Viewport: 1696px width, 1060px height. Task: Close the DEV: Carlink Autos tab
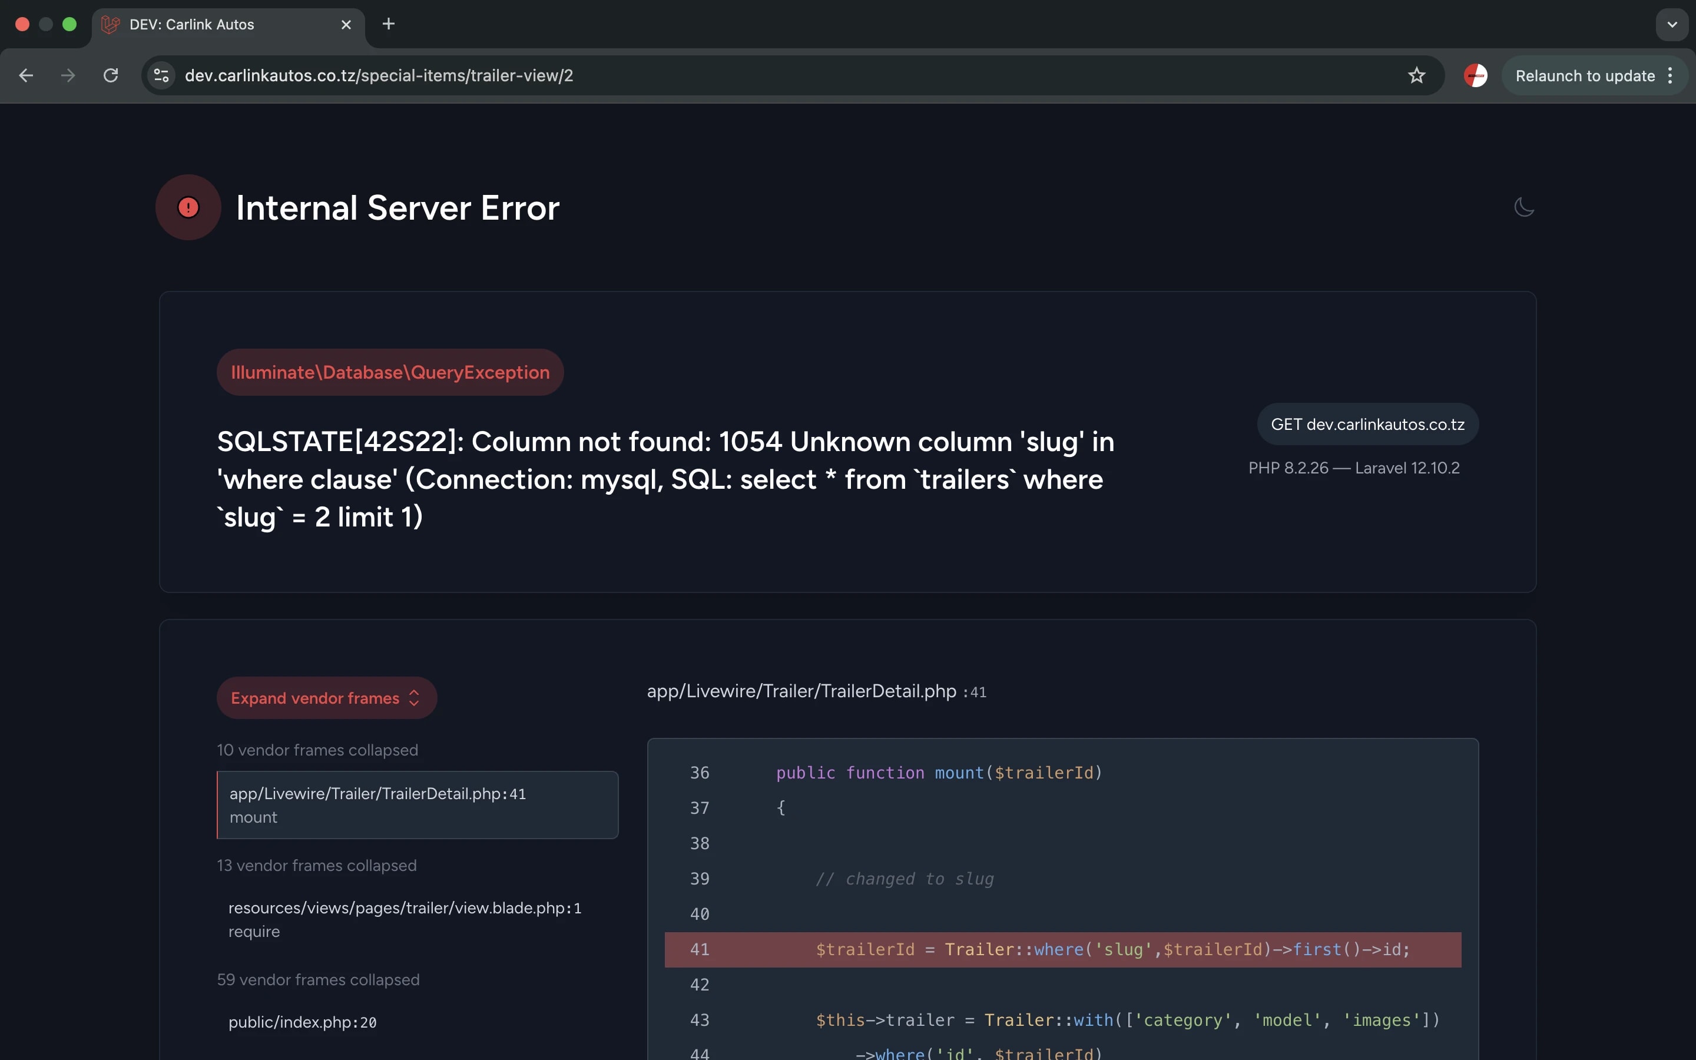tap(346, 25)
